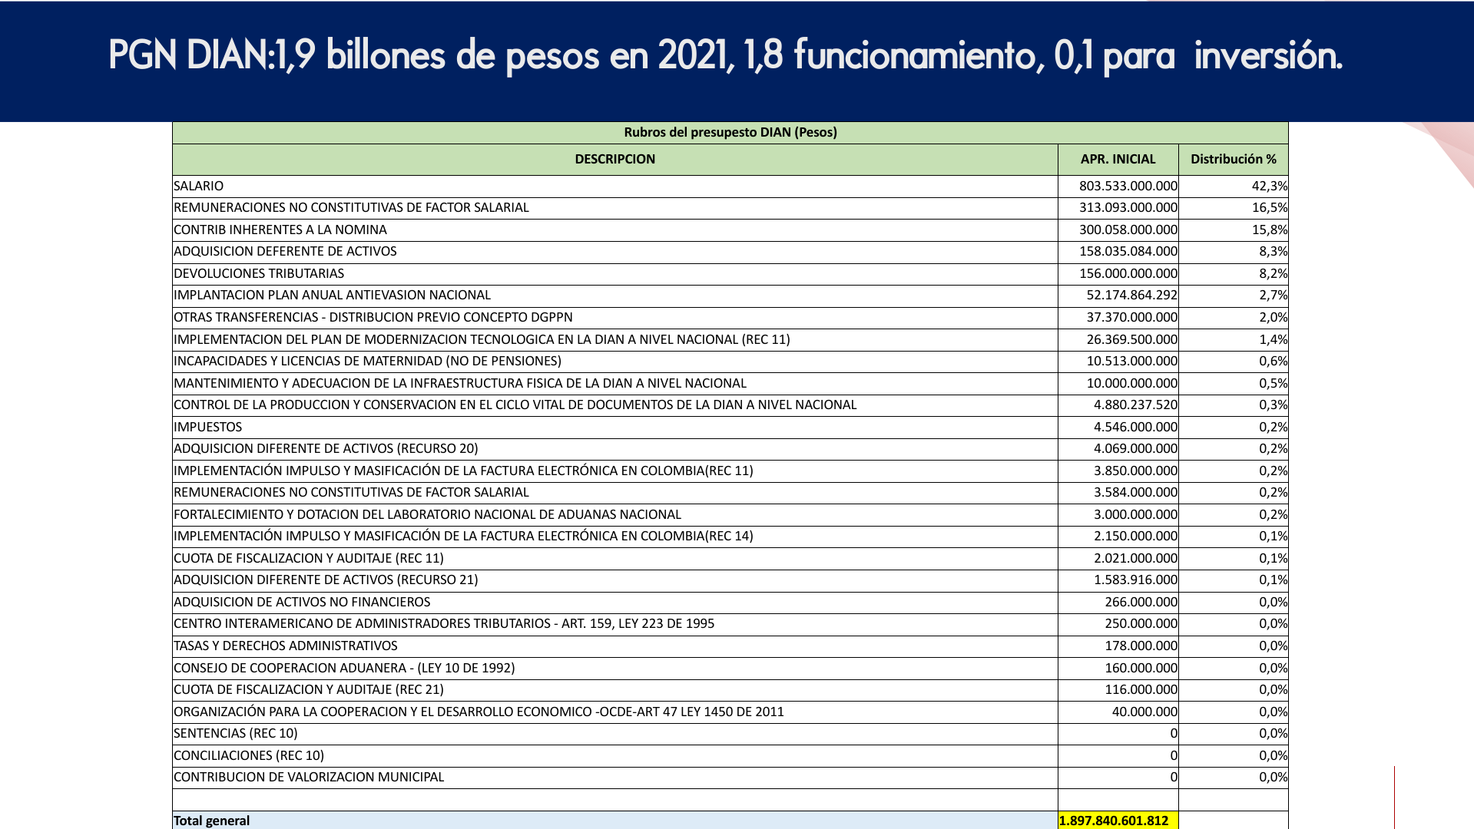Click the value 160.000.000
Screen dimensions: 1474x829
(1141, 668)
